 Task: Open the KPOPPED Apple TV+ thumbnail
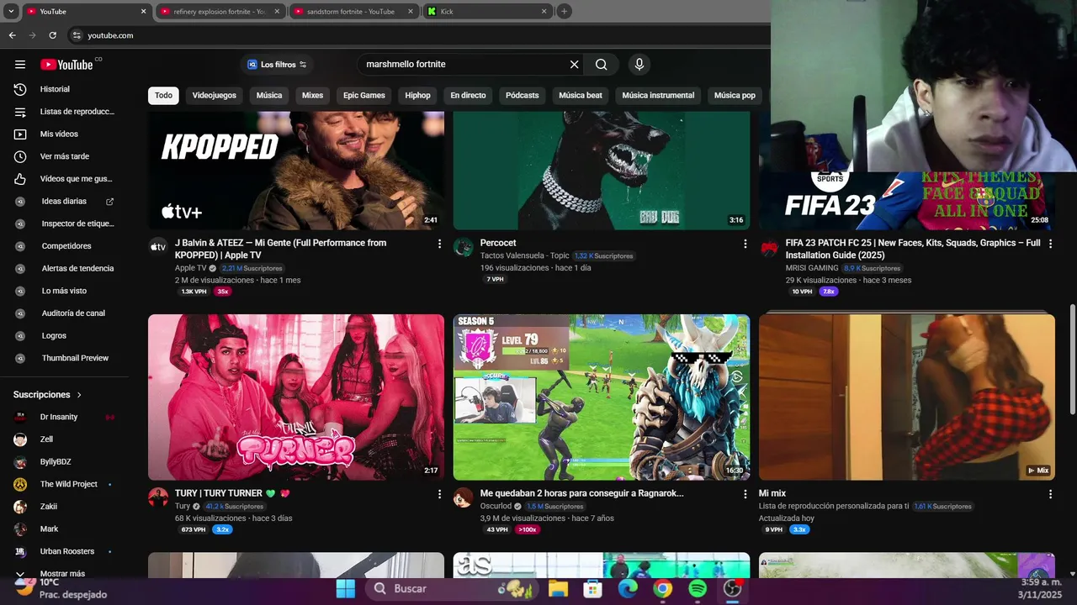point(296,171)
